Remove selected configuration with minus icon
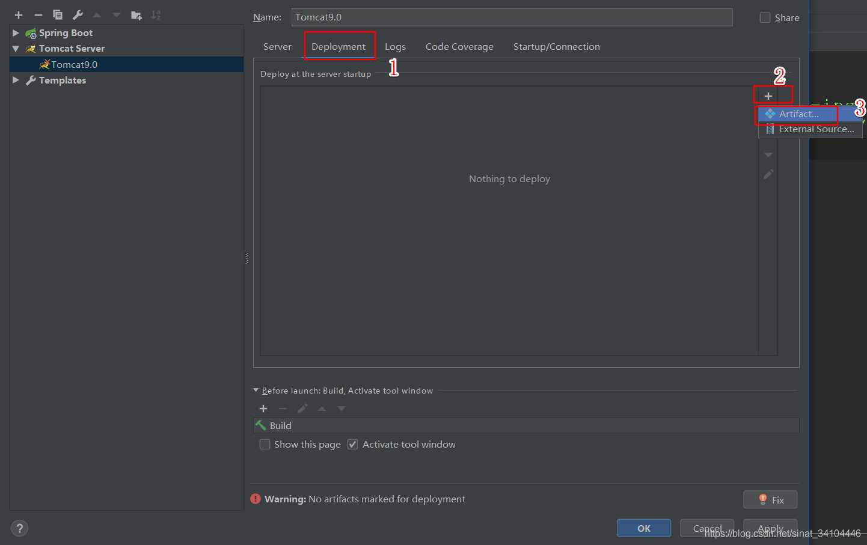Screen dimensions: 867x545 tap(38, 15)
